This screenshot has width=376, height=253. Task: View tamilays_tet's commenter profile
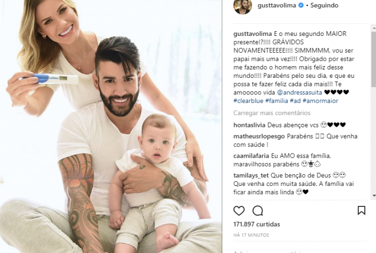click(x=251, y=176)
